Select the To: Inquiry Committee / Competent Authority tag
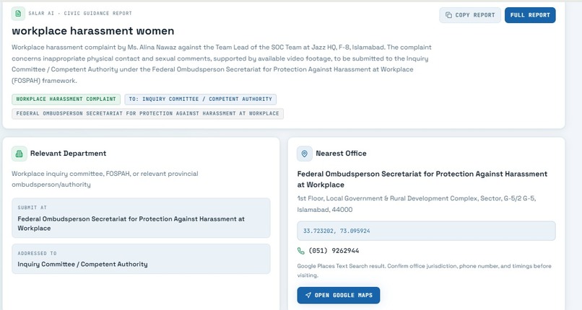Viewport: 582px width, 310px height. click(201, 99)
